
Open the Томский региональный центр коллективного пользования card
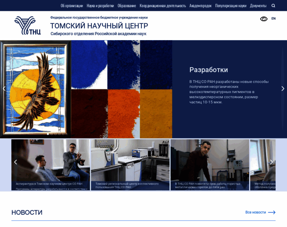(130, 165)
